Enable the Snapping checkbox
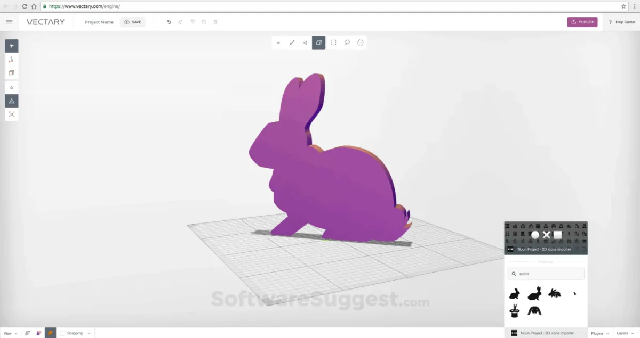 coord(62,333)
